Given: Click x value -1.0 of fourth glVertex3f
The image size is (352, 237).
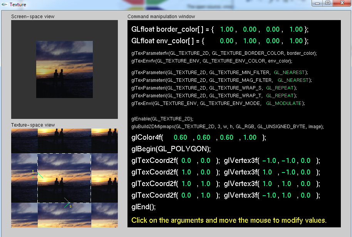Looking at the screenshot, I should (x=269, y=195).
